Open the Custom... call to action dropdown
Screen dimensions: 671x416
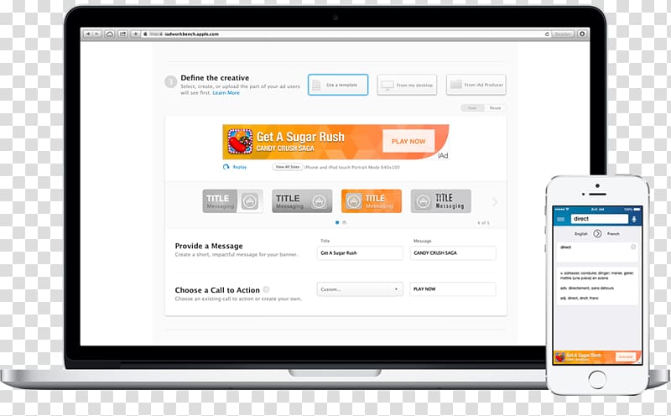pos(360,289)
